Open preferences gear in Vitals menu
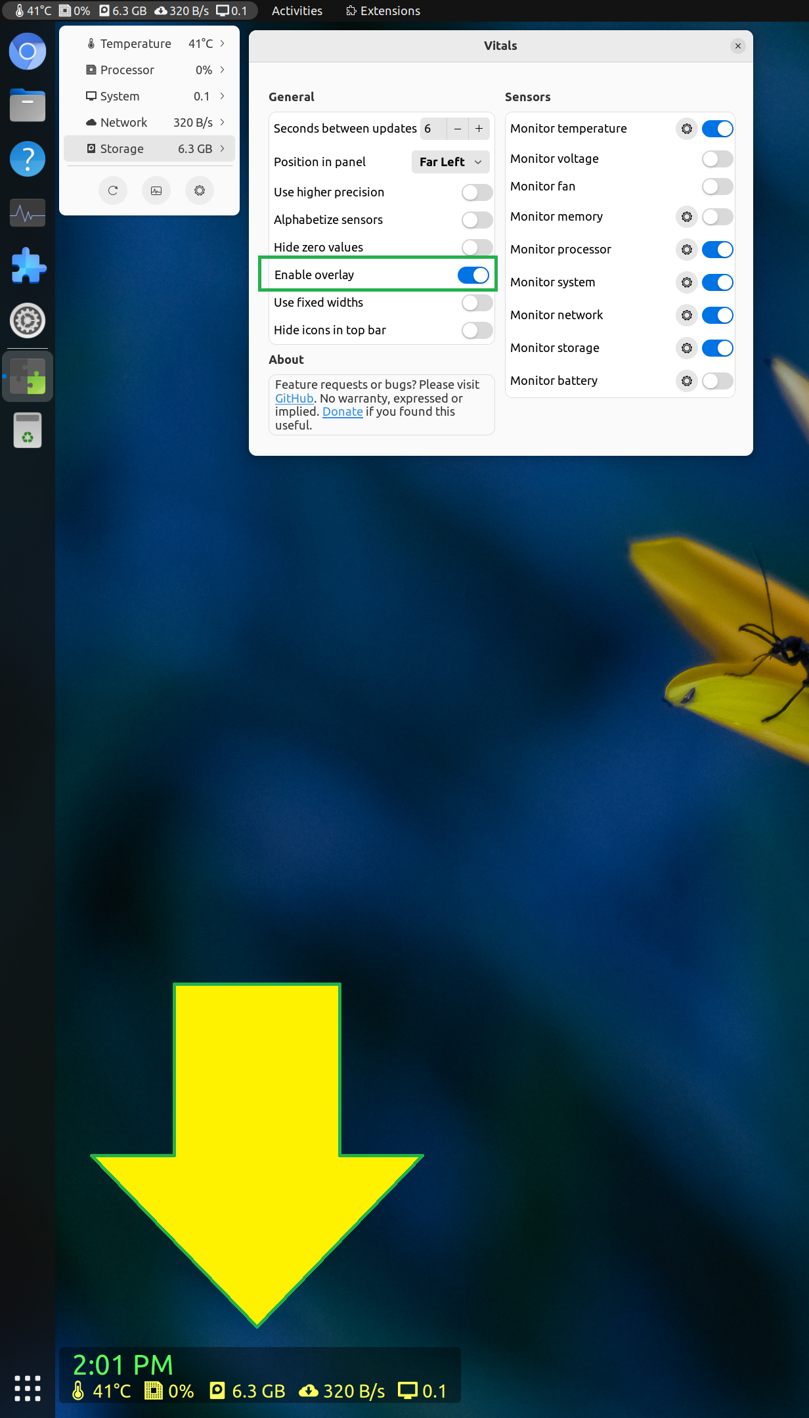 200,190
